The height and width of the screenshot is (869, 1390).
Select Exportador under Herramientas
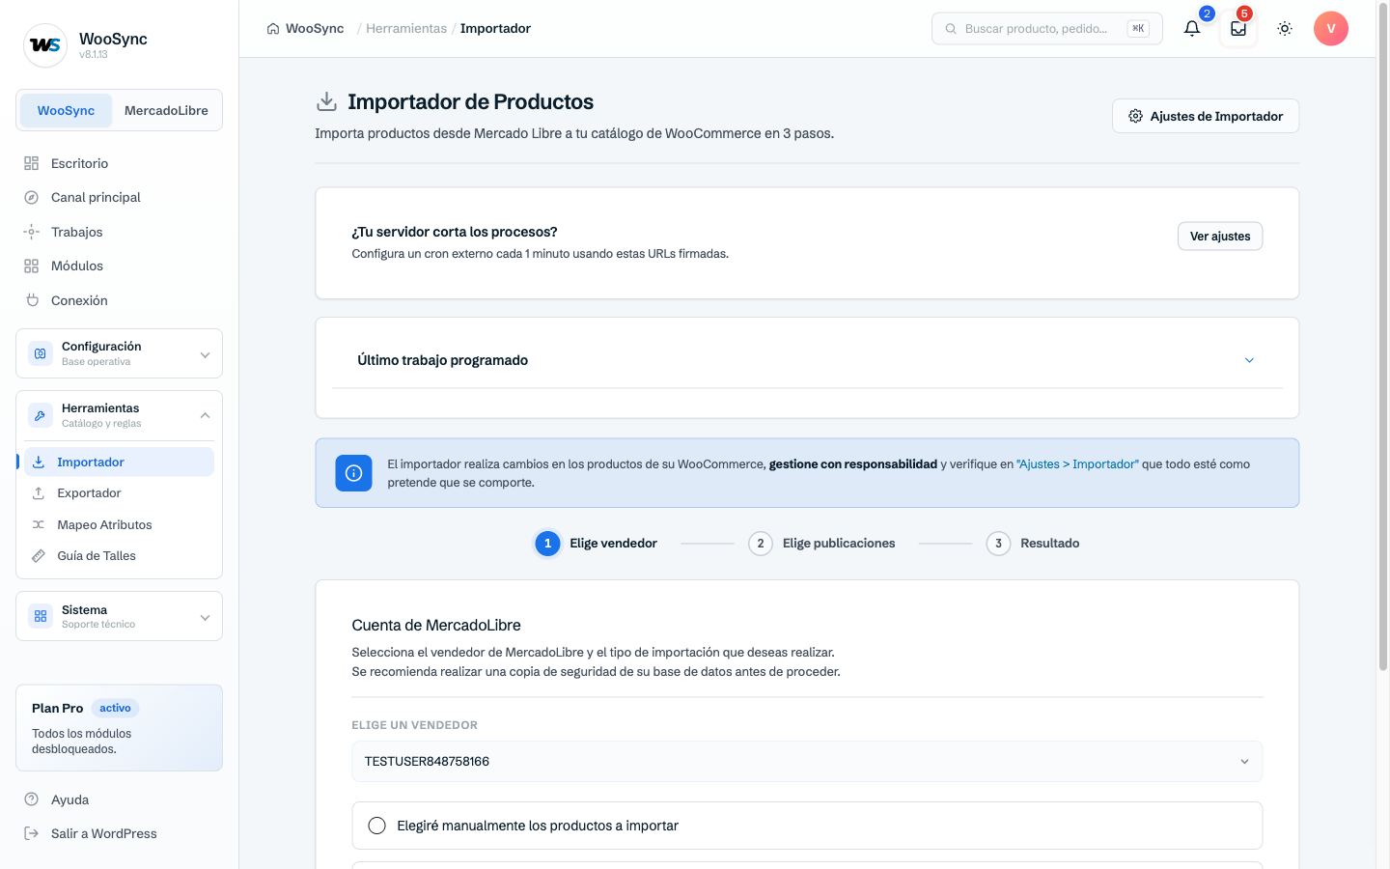pos(119,493)
